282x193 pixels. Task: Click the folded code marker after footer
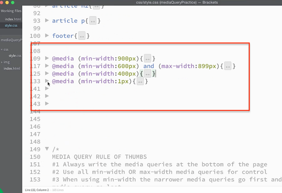[82, 36]
